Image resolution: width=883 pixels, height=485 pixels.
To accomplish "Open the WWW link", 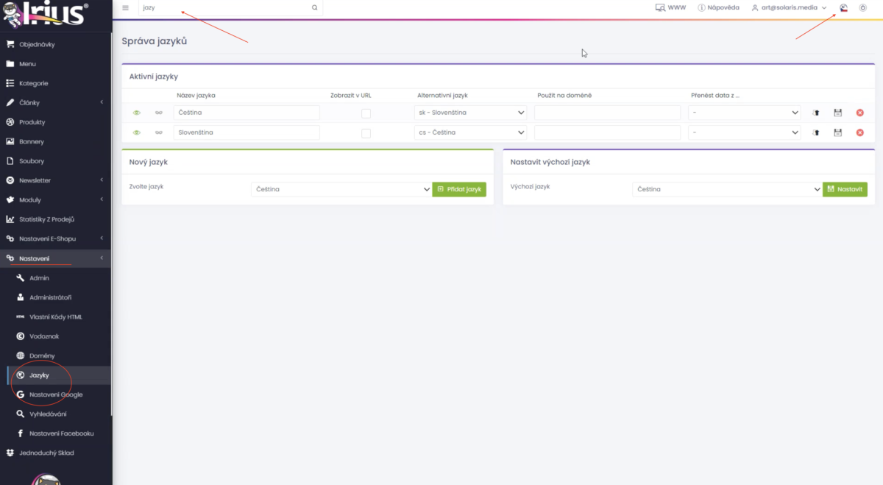I will (670, 7).
